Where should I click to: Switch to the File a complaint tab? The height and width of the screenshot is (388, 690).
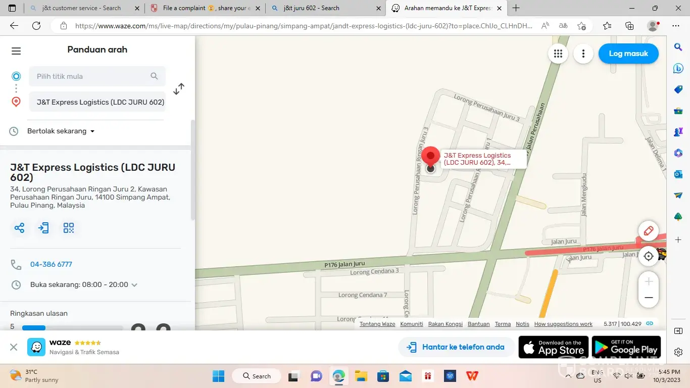point(206,8)
